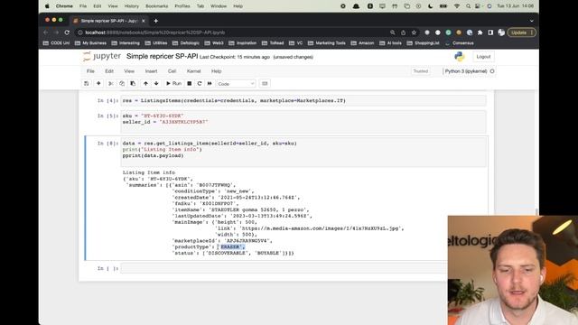
Task: Bookmark this page with star icon
Action: coord(414,32)
